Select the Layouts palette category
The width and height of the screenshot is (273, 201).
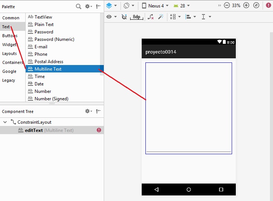[10, 54]
